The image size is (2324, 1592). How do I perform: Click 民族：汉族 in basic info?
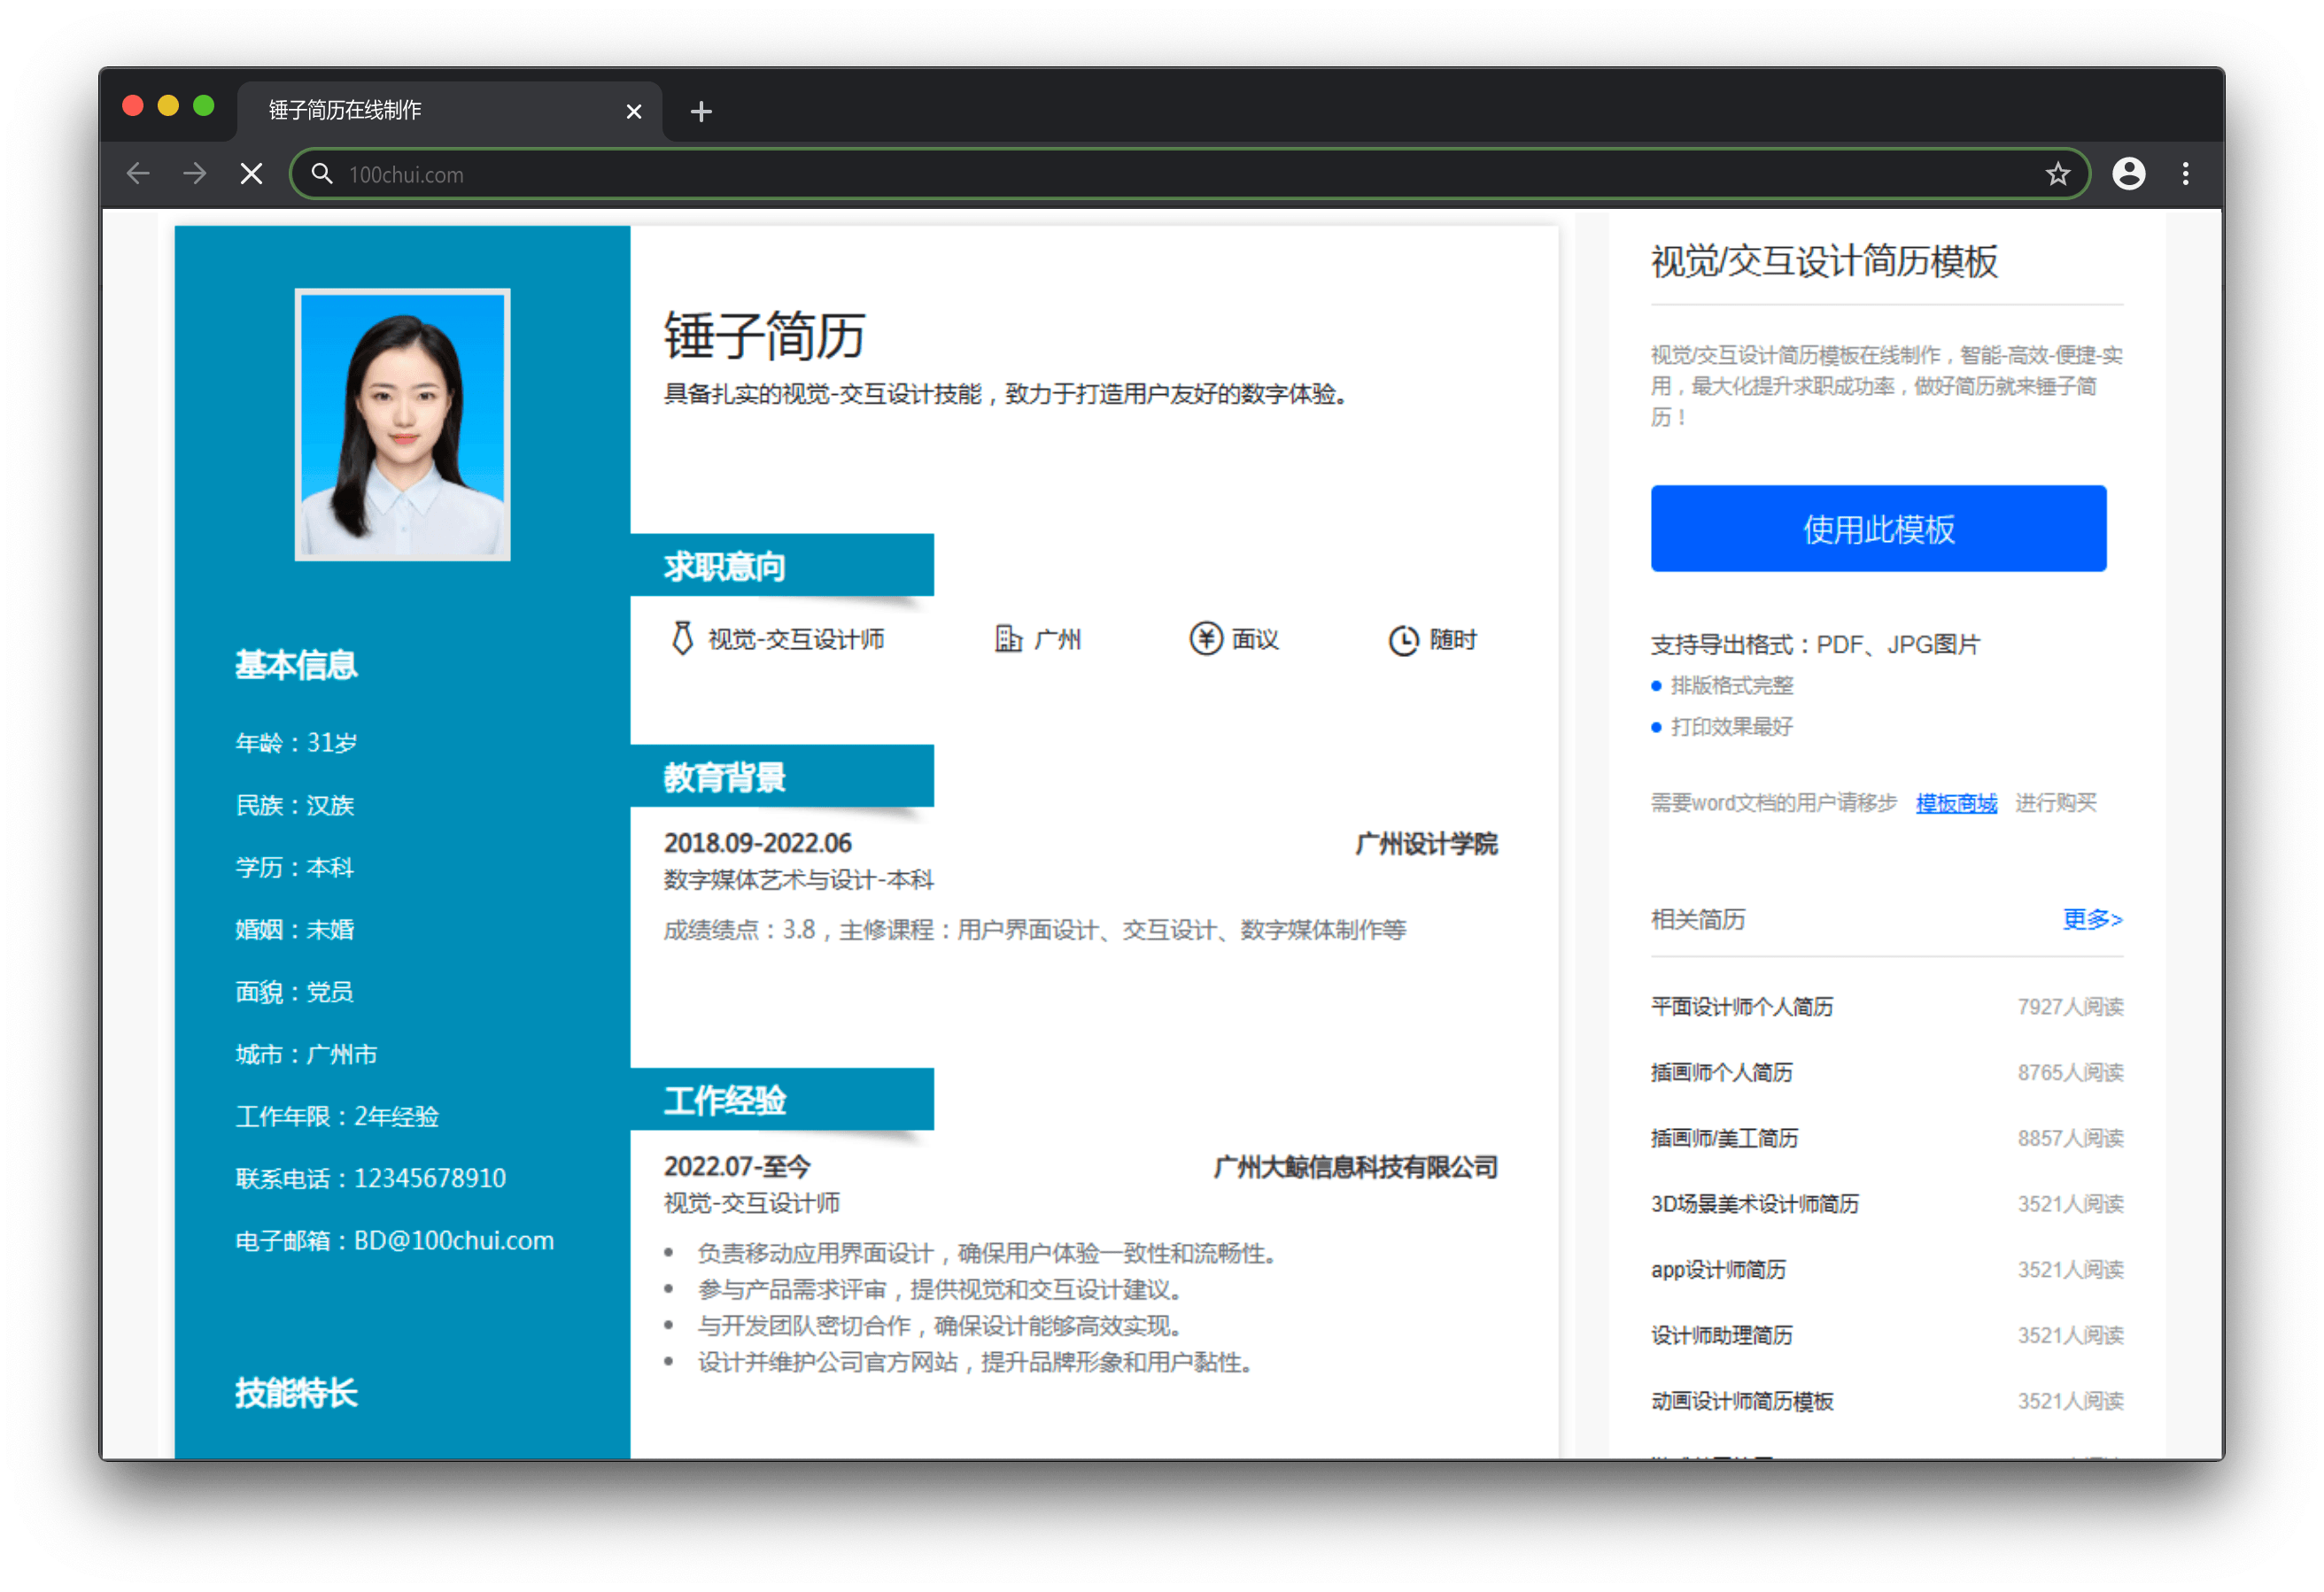point(295,805)
